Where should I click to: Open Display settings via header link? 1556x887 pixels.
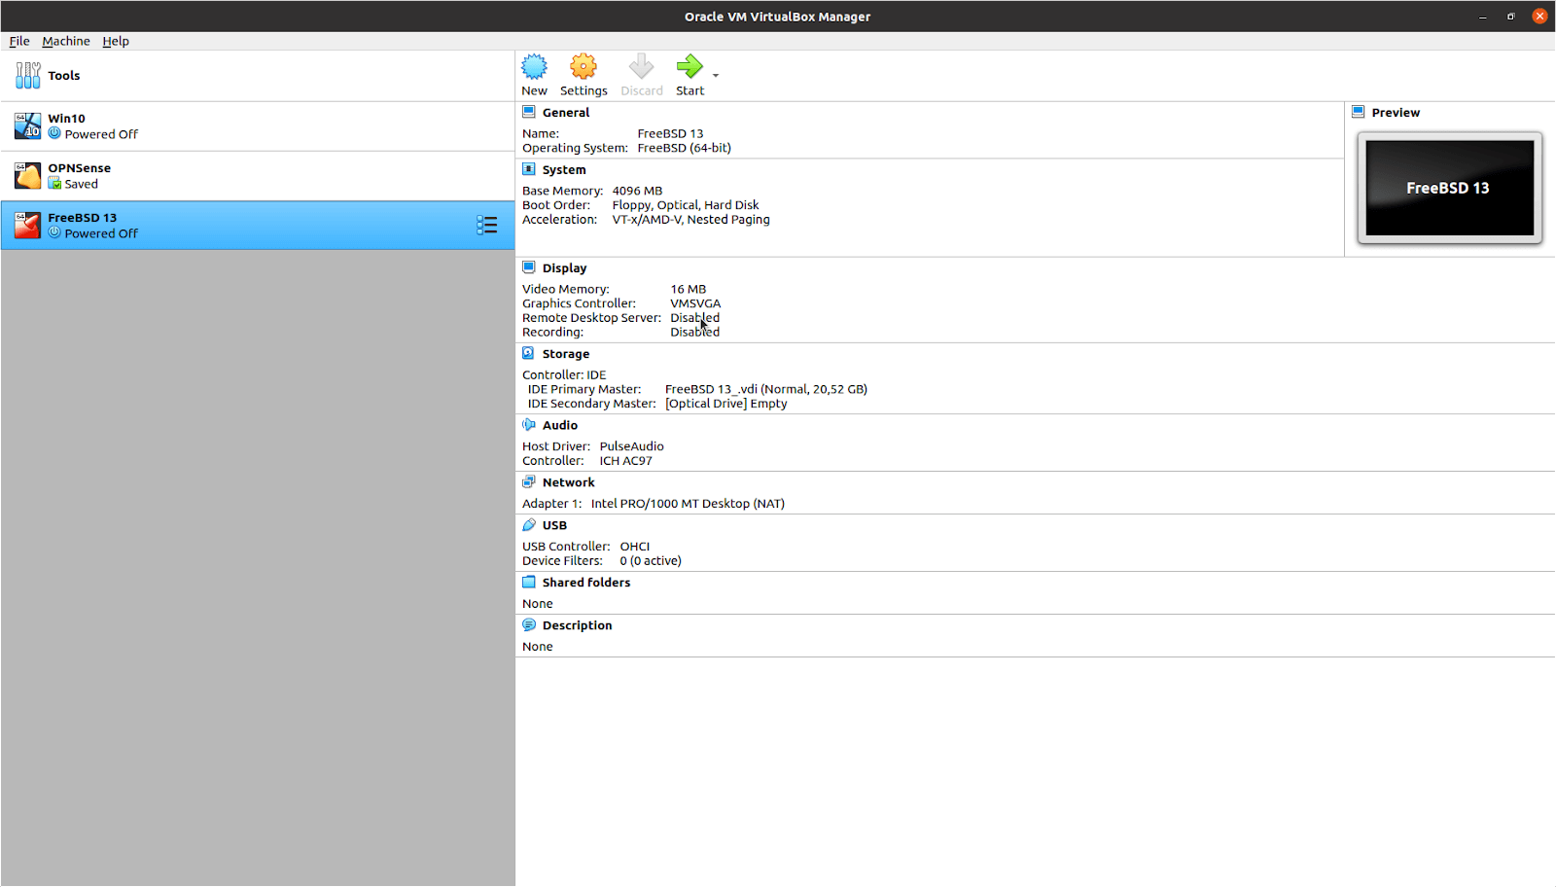coord(565,268)
